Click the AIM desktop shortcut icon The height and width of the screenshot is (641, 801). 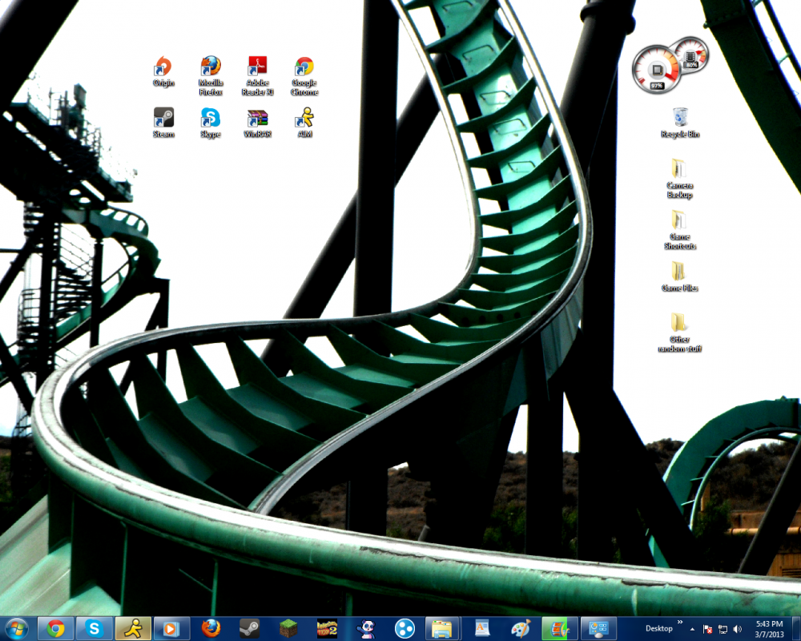(x=304, y=119)
